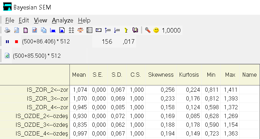
Task: Open the Analyze menu
Action: click(x=62, y=21)
